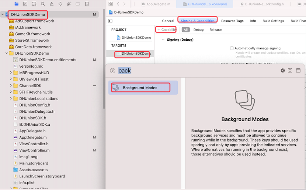Screen dimensions: 306x190
Task: Expand the MBProgressHUD folder
Action: pyautogui.click(x=11, y=73)
